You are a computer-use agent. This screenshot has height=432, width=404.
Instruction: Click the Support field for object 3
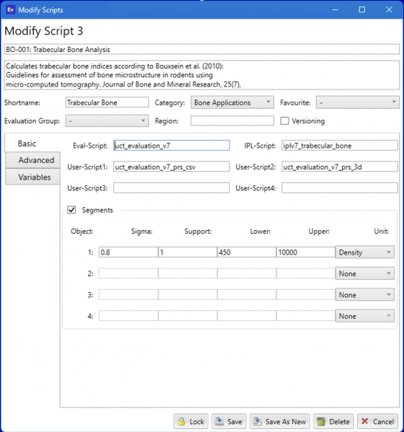tap(188, 294)
